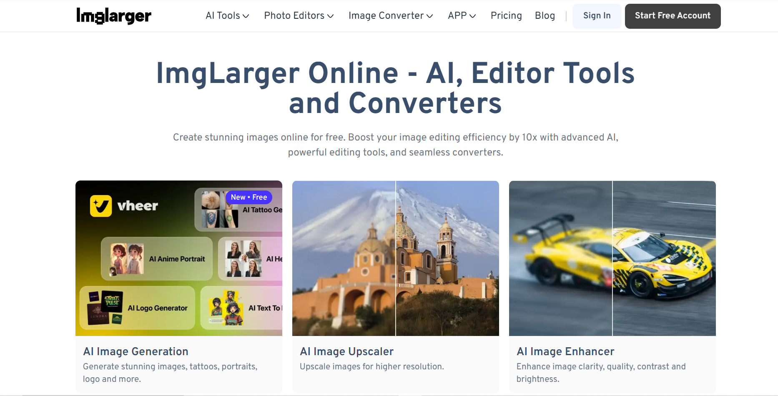This screenshot has height=396, width=778.
Task: Open the Blog link
Action: (x=545, y=16)
